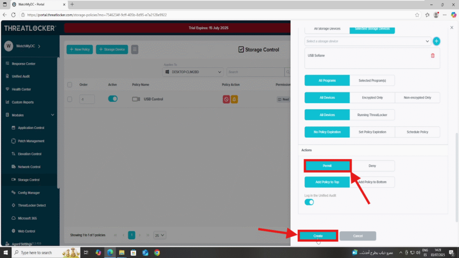Open Config Manager
Viewport: 459px width, 258px height.
(28, 193)
